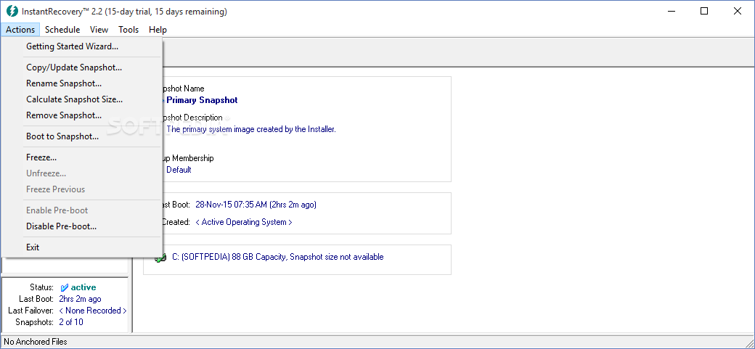Select Rename Snapshot menu entry
Viewport: 755px width, 349px height.
point(82,83)
